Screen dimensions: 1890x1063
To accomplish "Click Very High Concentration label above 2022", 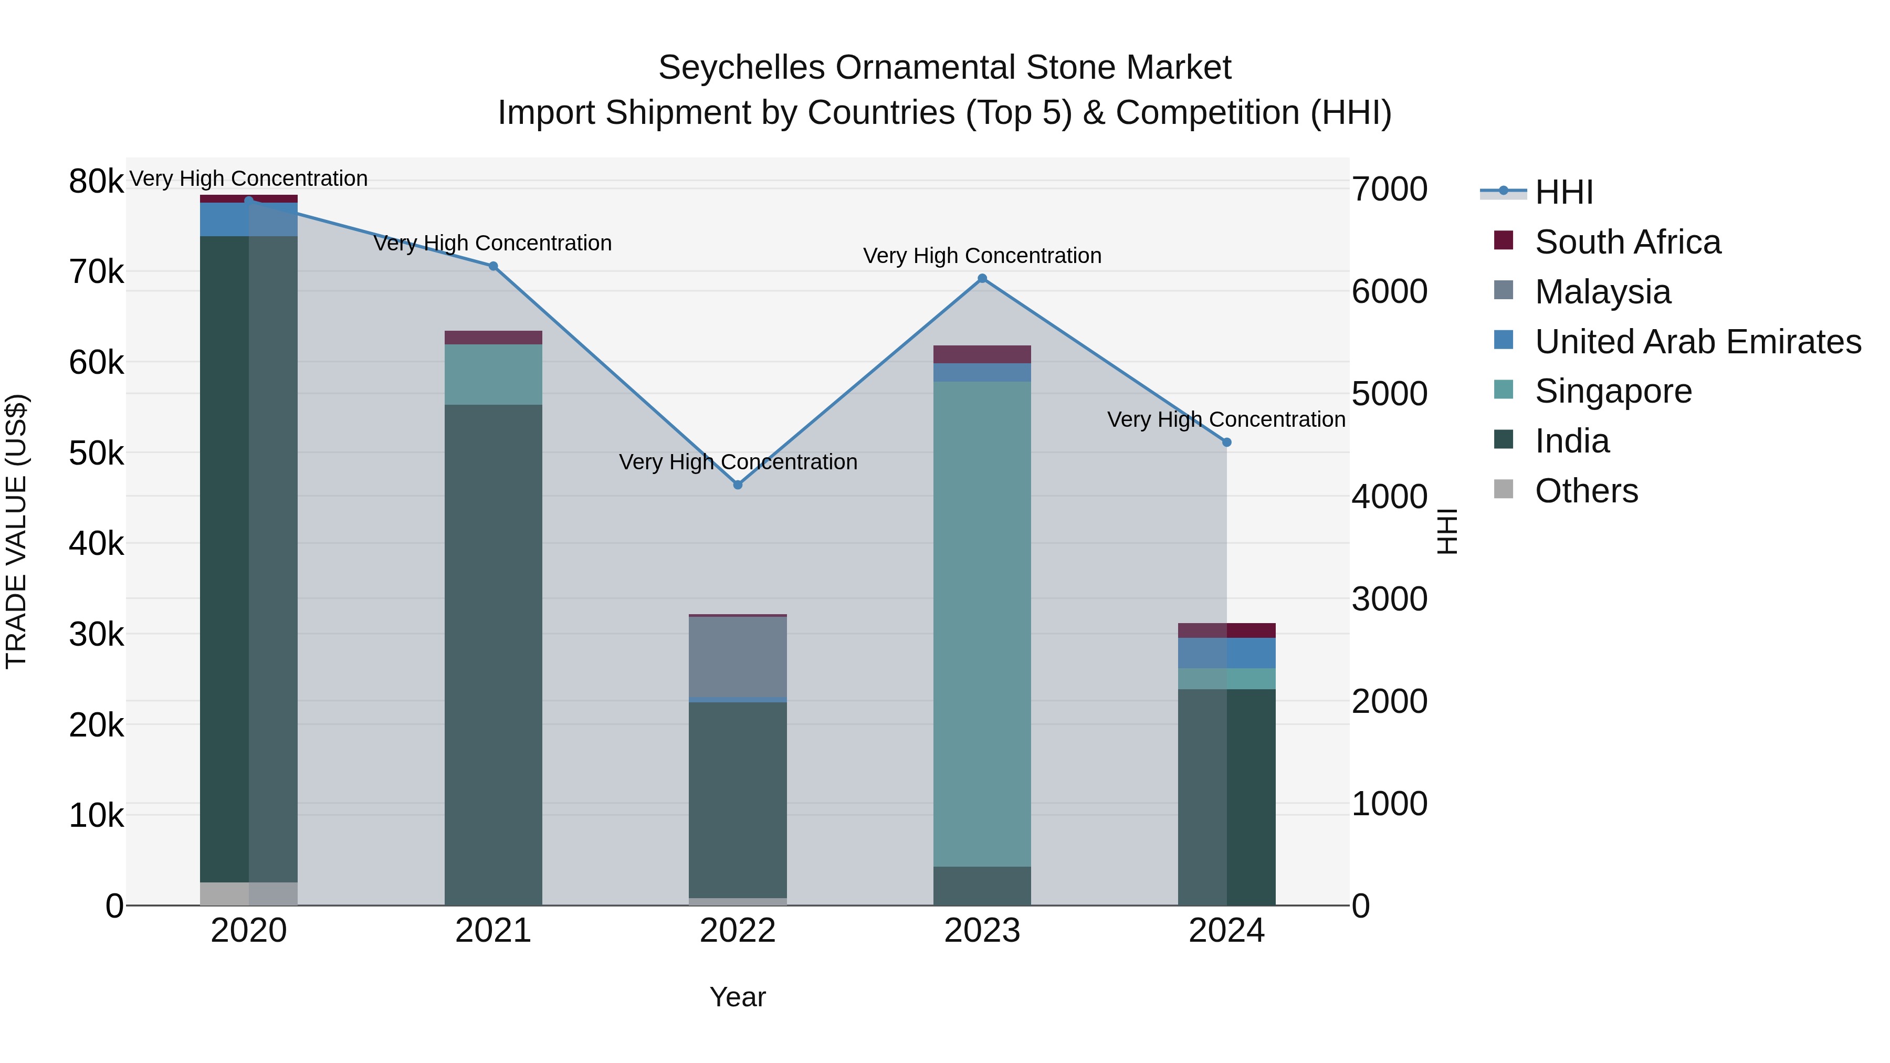I will pos(738,462).
